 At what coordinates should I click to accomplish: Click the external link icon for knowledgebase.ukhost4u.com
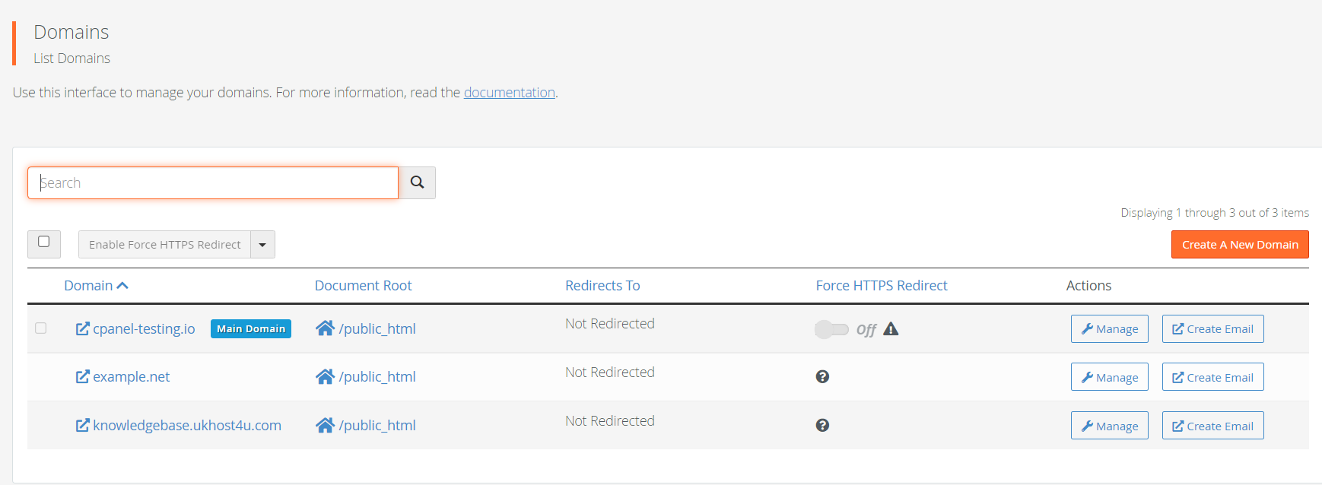click(82, 426)
